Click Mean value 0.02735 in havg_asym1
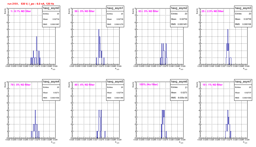Viewport: 256px width, 147px height. pyautogui.click(x=120, y=19)
